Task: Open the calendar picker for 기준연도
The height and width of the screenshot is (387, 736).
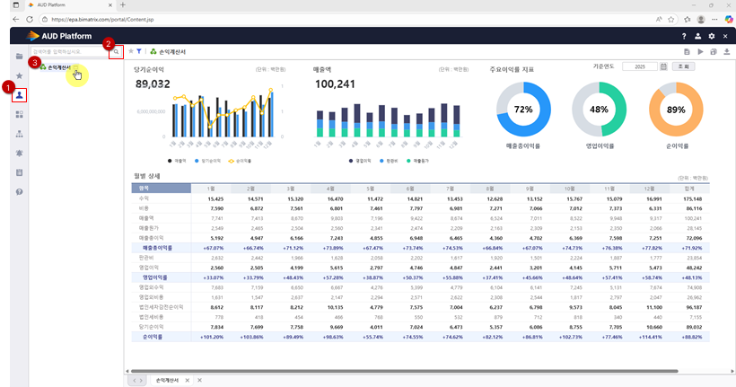Action: tap(662, 66)
